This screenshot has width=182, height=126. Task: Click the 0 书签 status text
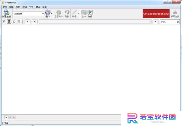point(5,123)
